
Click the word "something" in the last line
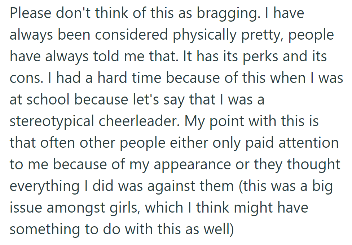click(x=43, y=230)
